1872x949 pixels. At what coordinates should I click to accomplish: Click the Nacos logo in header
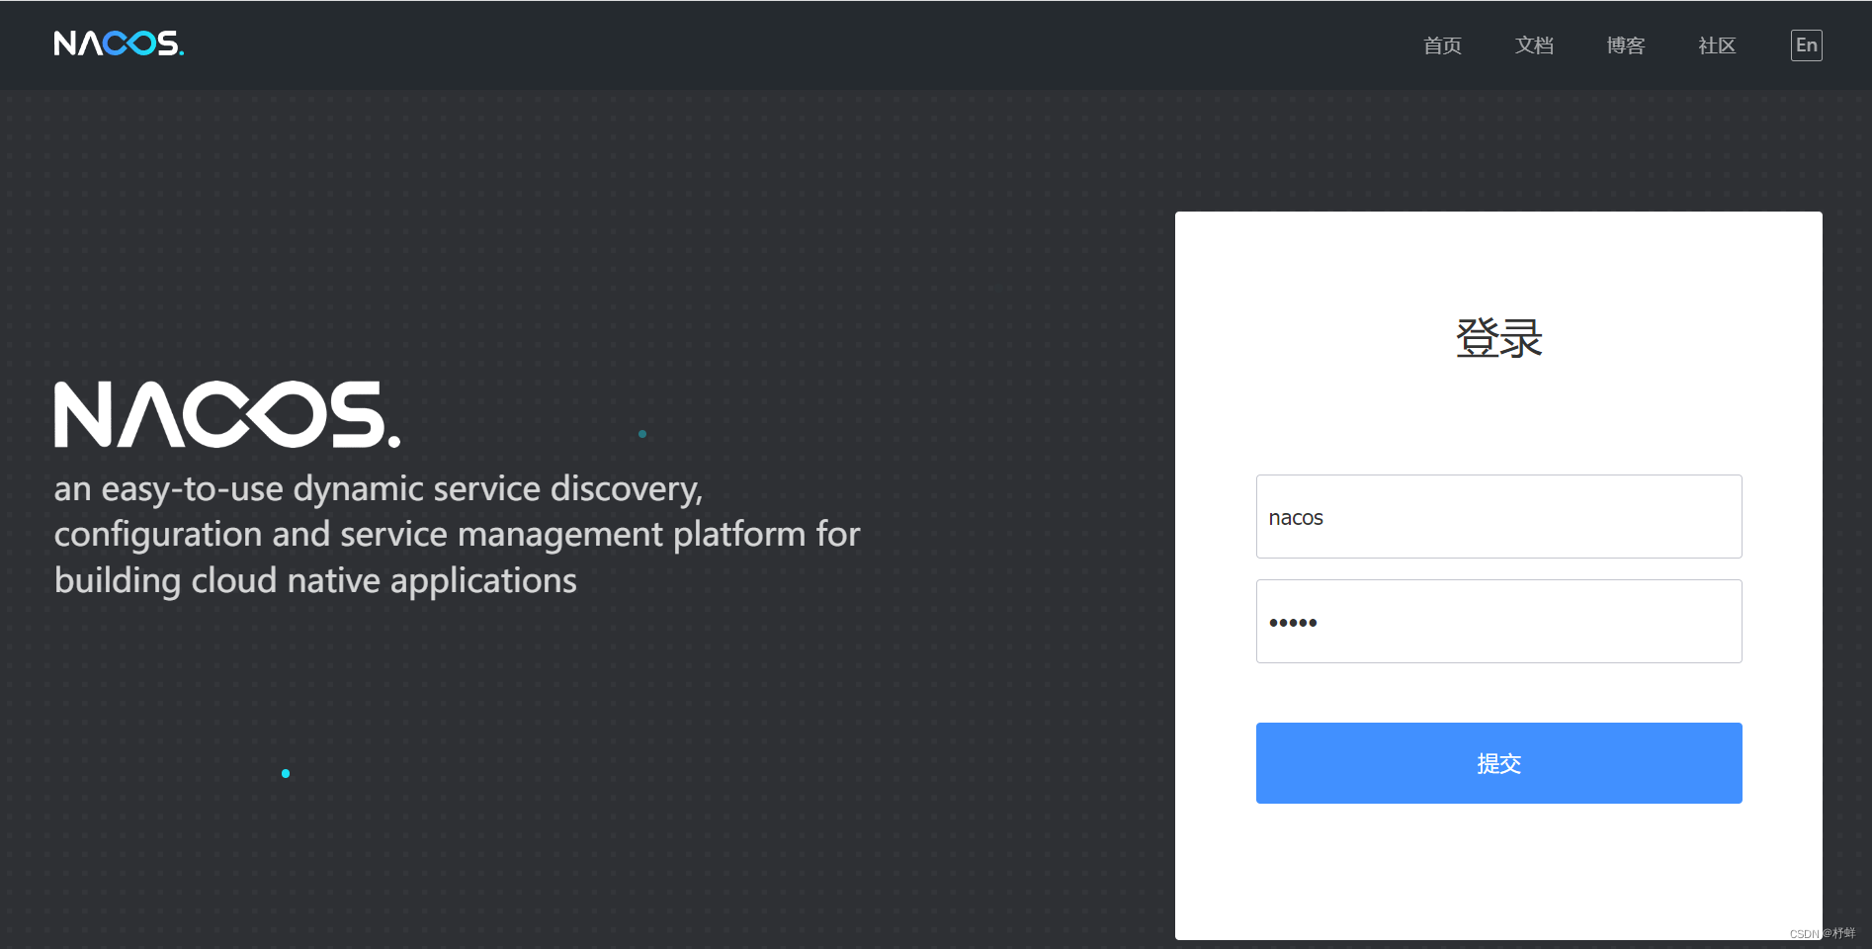click(119, 43)
